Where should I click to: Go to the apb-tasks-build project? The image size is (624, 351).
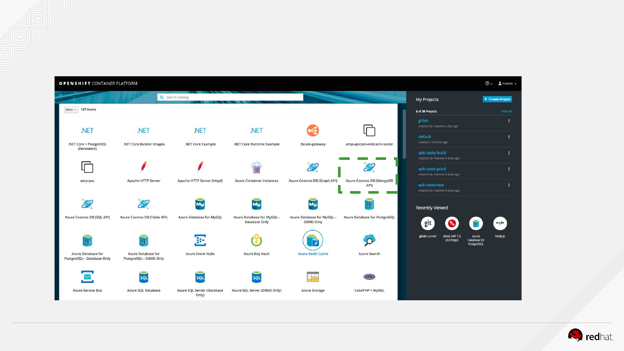coord(432,153)
